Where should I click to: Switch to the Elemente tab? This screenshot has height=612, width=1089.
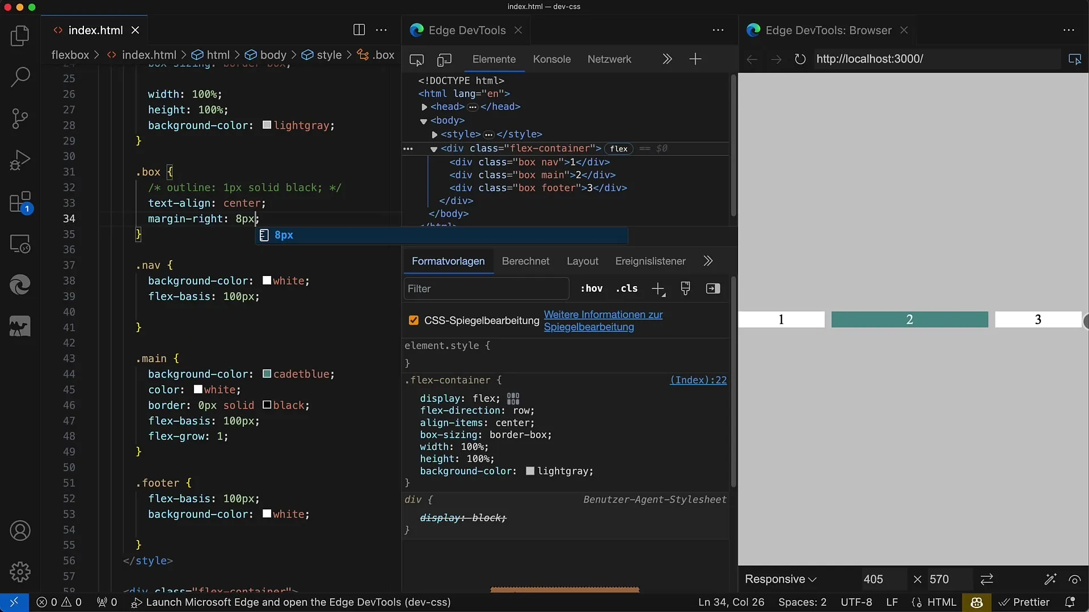click(x=494, y=59)
